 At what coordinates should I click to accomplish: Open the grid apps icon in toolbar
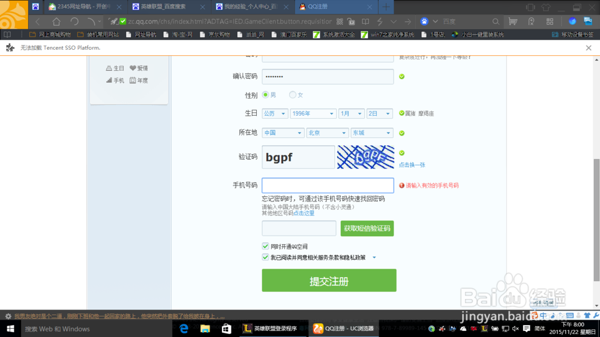point(550,22)
